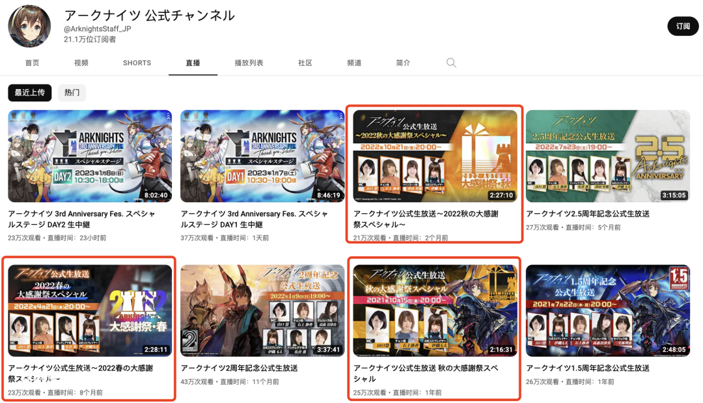
Task: Click title 'アークナイツ2.5周年記念公式生放送'
Action: point(588,214)
